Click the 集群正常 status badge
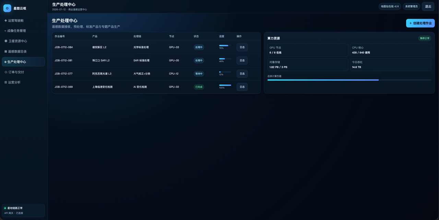439x220 pixels. pos(425,38)
